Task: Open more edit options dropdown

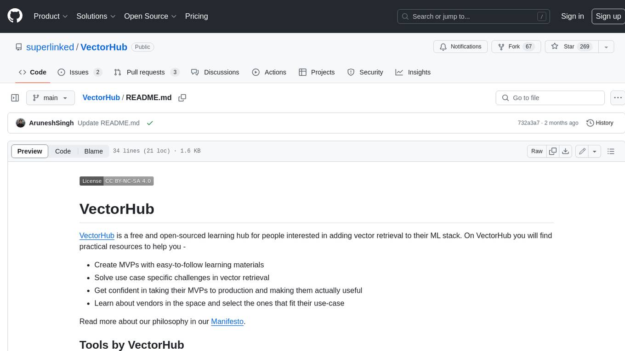Action: point(595,151)
